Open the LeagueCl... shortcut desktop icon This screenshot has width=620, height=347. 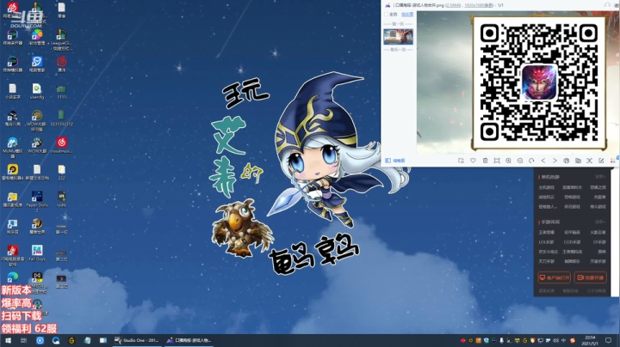tap(61, 40)
